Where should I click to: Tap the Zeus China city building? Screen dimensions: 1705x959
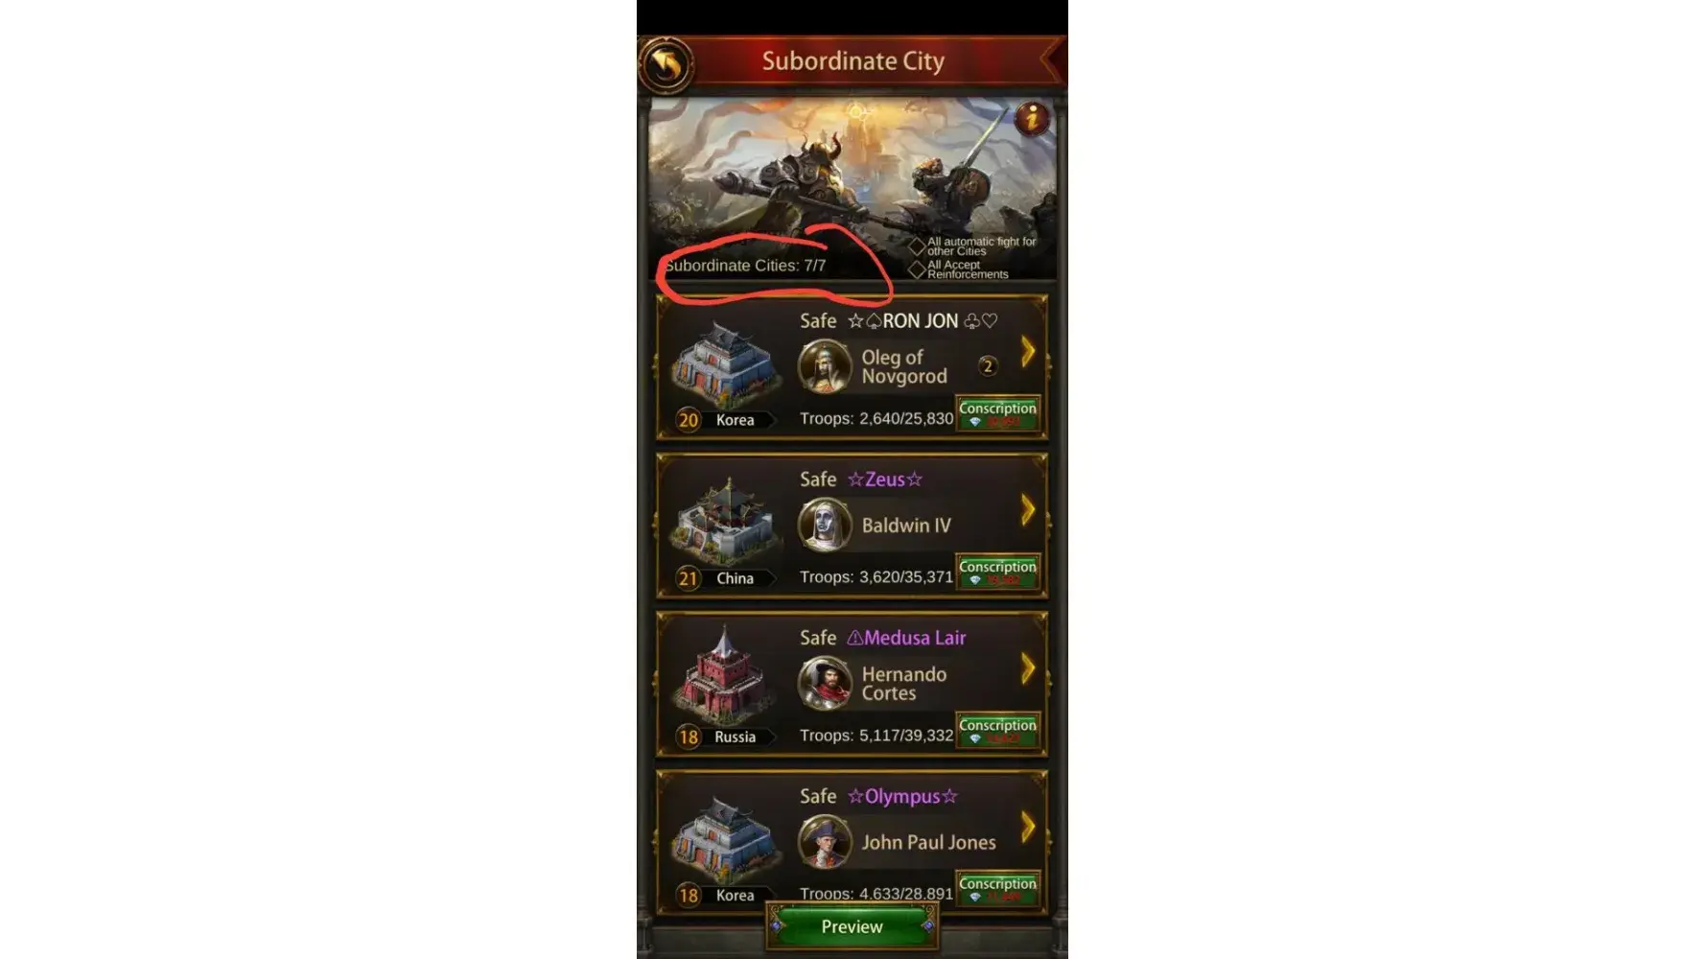click(x=724, y=523)
